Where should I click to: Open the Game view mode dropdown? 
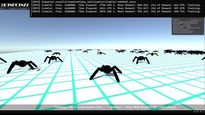click(5, 9)
